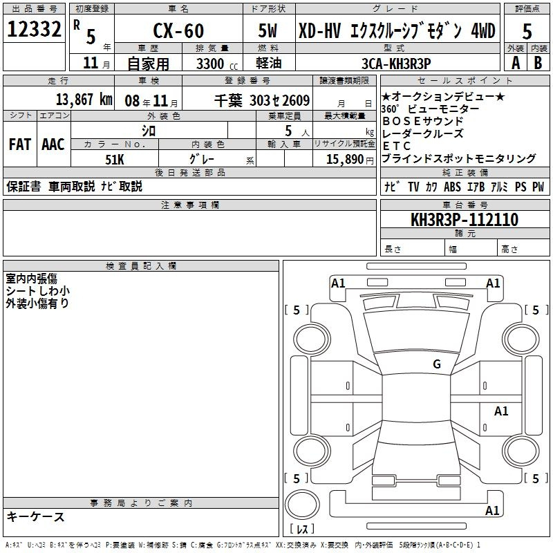Select the interior color グレー
This screenshot has height=553, width=553.
[201, 159]
